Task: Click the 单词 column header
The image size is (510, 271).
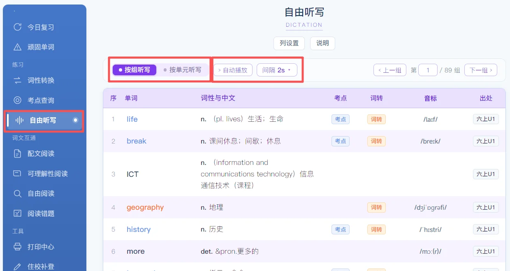Action: [x=131, y=98]
